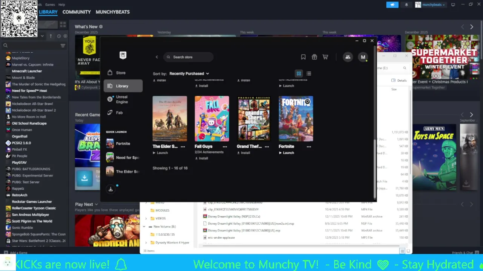Open the Epic profile avatar M
Screen dimensions: 483x271
point(363,57)
